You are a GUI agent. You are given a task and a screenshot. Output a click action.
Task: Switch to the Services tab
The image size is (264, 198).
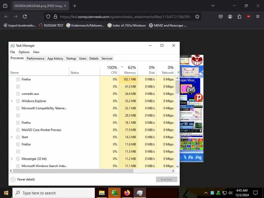[x=107, y=59]
